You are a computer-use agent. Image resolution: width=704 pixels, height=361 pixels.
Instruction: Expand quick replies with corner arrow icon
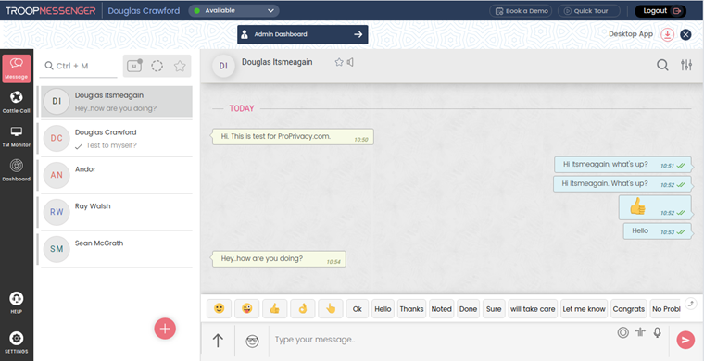click(691, 304)
